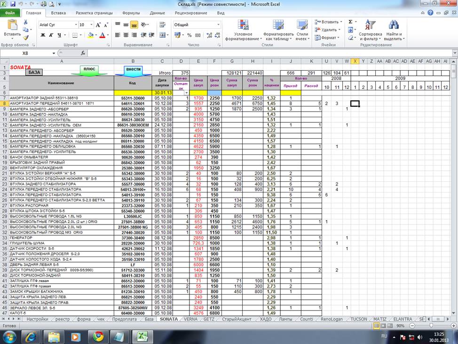Open Google Chrome from the taskbar

click(x=98, y=337)
